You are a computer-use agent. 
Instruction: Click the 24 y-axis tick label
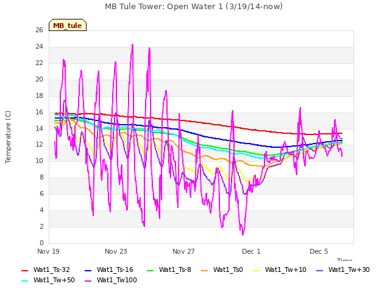(x=39, y=46)
